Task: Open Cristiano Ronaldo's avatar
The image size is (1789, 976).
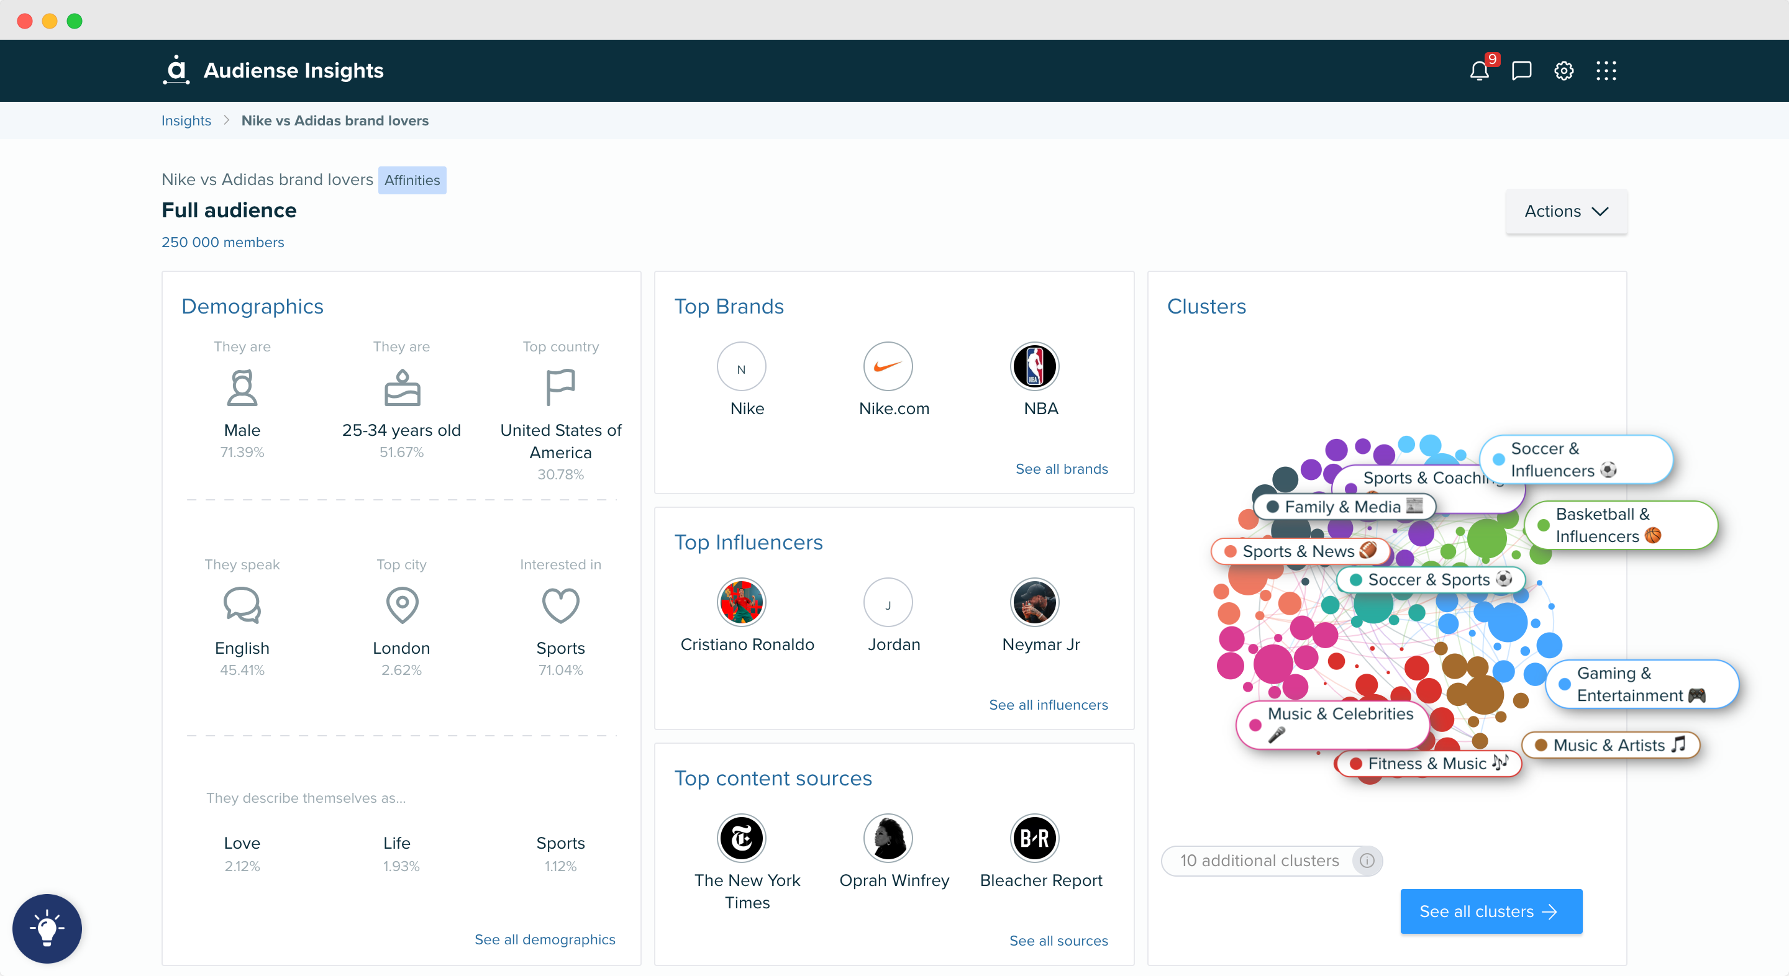Action: 741,602
